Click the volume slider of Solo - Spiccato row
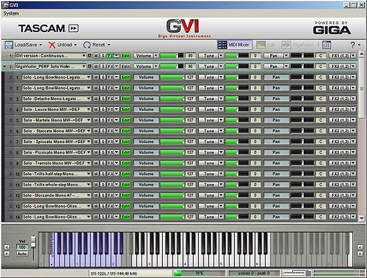 (x=172, y=142)
